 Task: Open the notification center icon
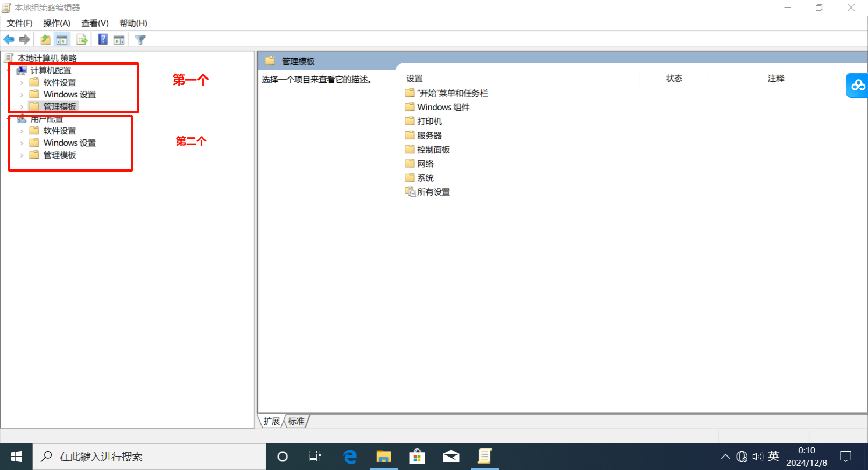pyautogui.click(x=846, y=457)
